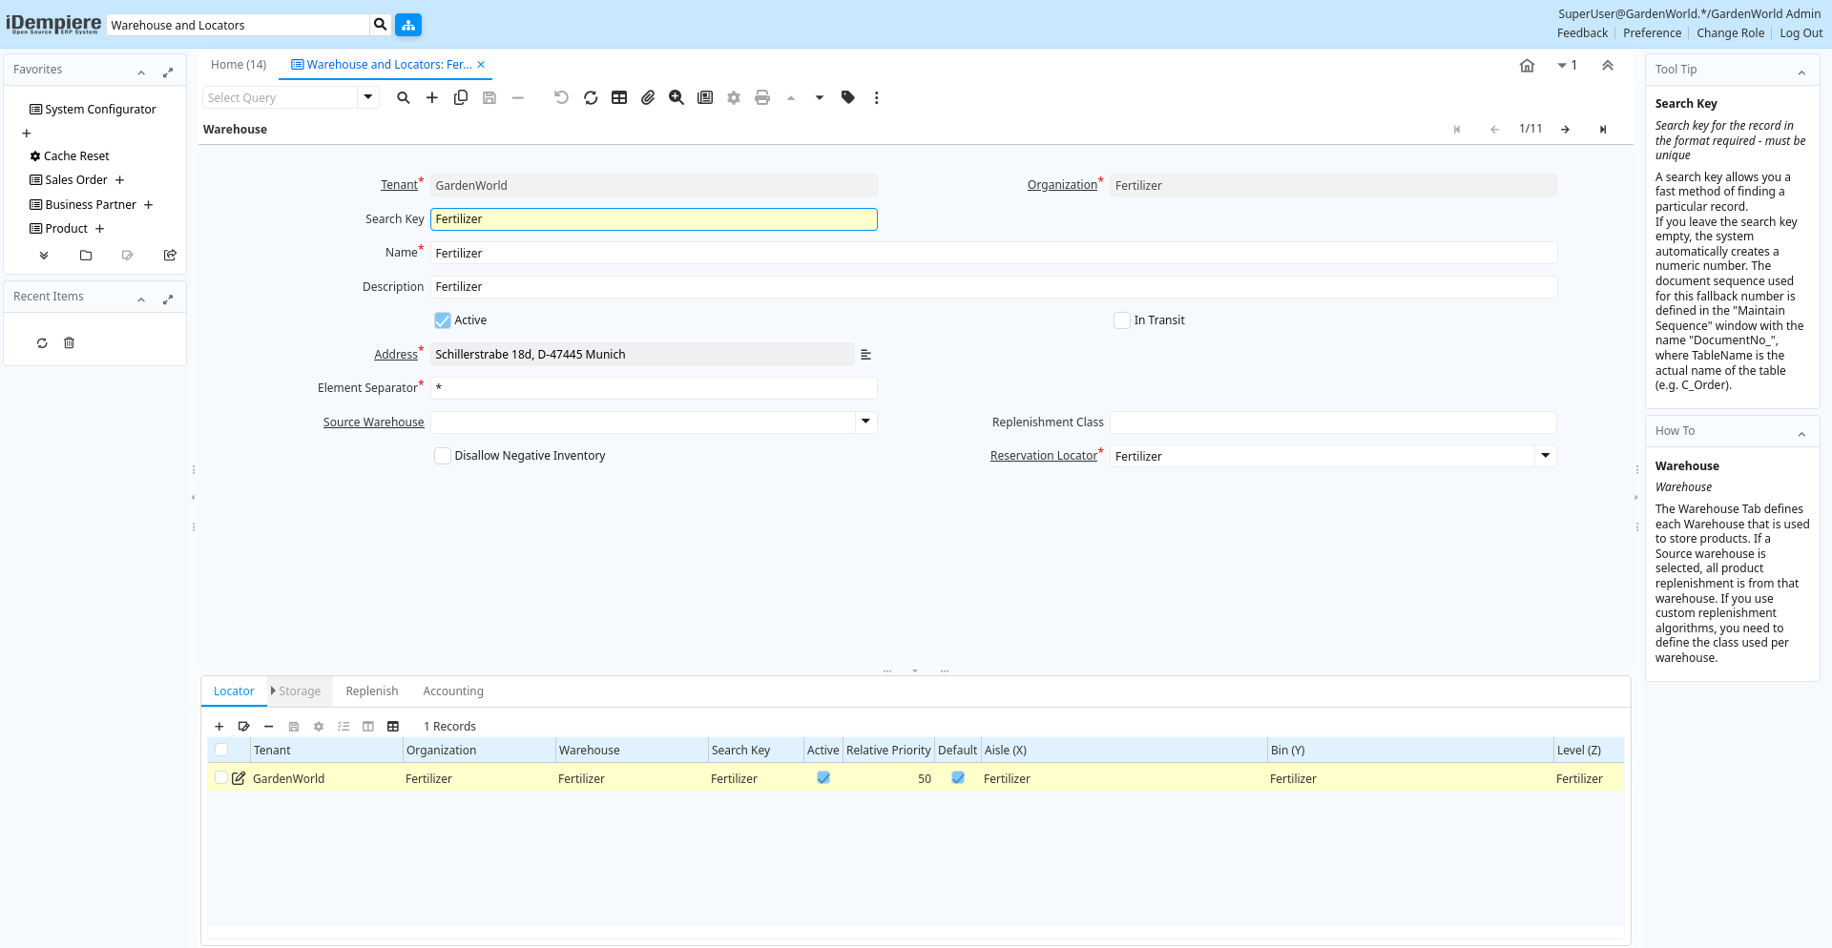Open the Accounting tab
The width and height of the screenshot is (1832, 948).
click(452, 691)
